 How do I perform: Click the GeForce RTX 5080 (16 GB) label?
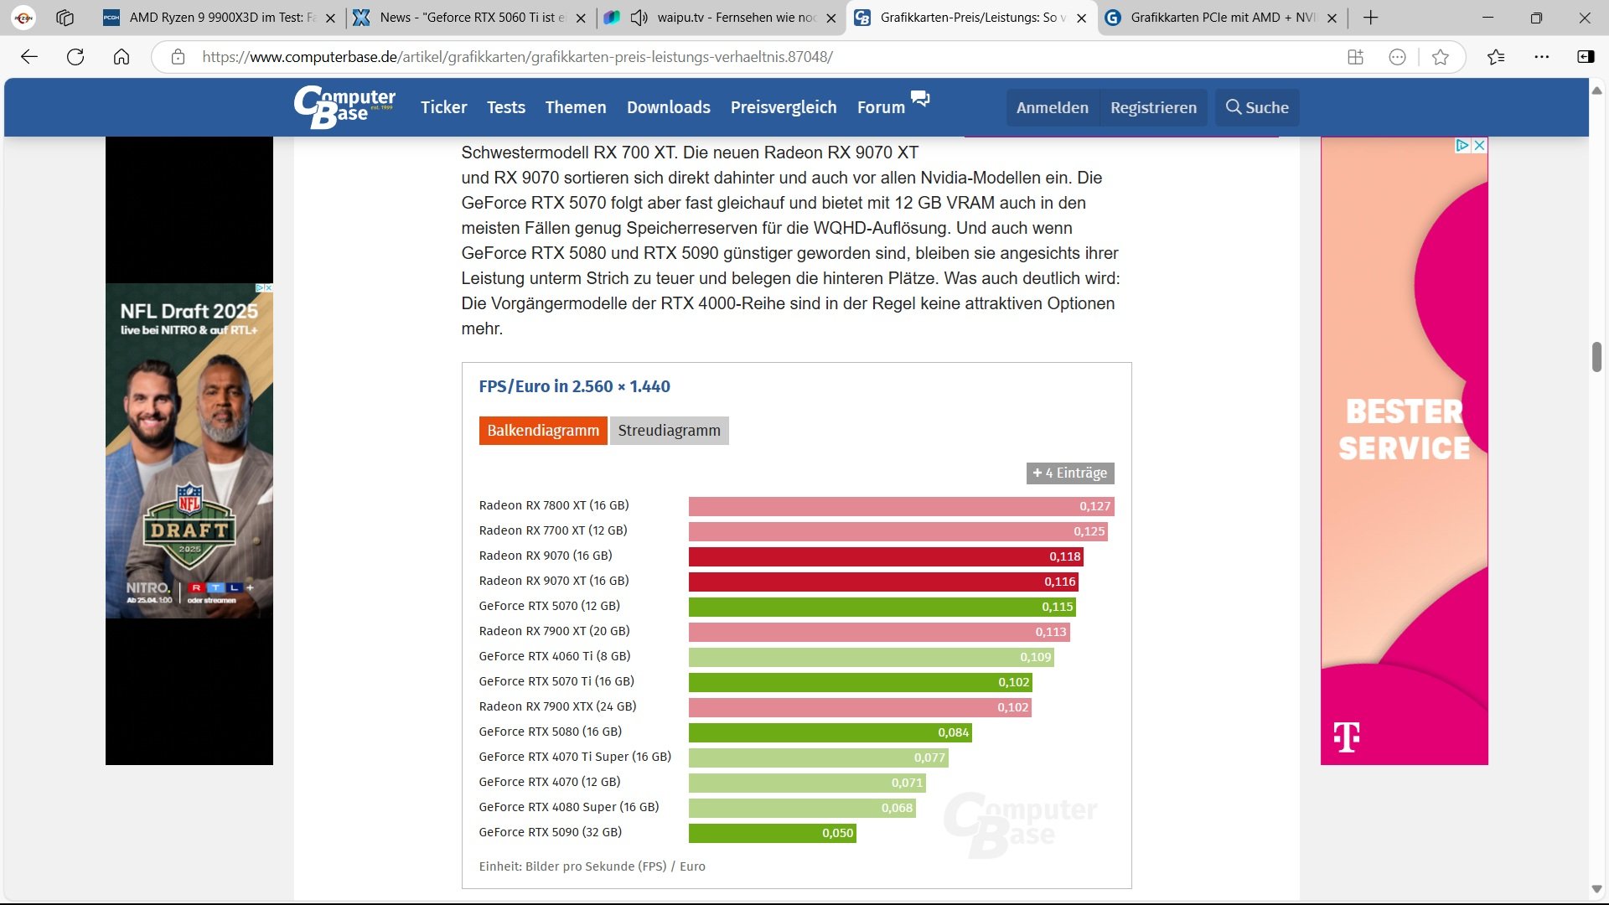pyautogui.click(x=551, y=732)
